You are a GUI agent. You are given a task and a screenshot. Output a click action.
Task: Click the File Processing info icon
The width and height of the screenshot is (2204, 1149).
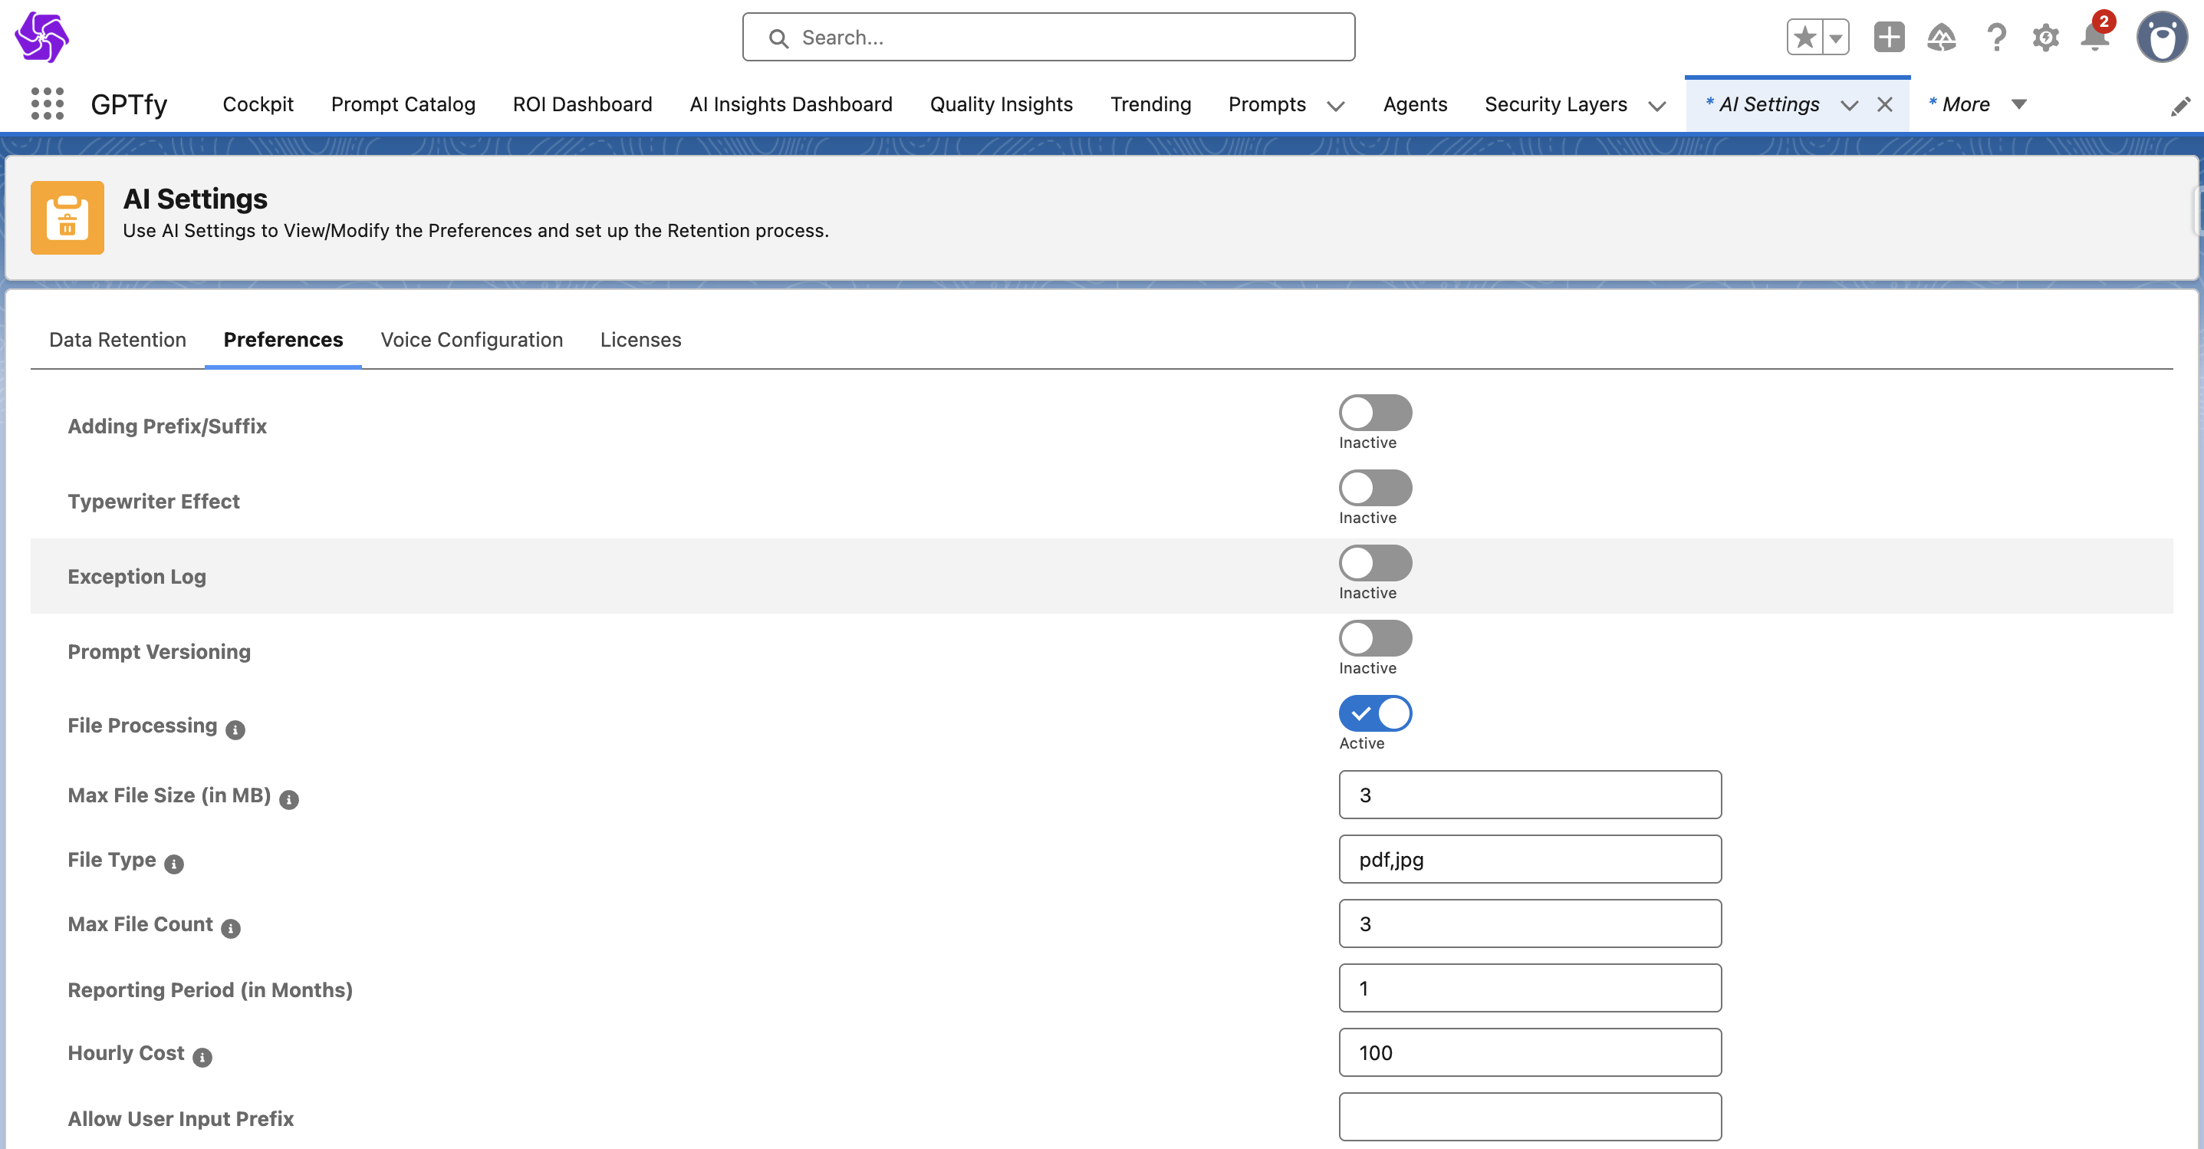coord(235,729)
